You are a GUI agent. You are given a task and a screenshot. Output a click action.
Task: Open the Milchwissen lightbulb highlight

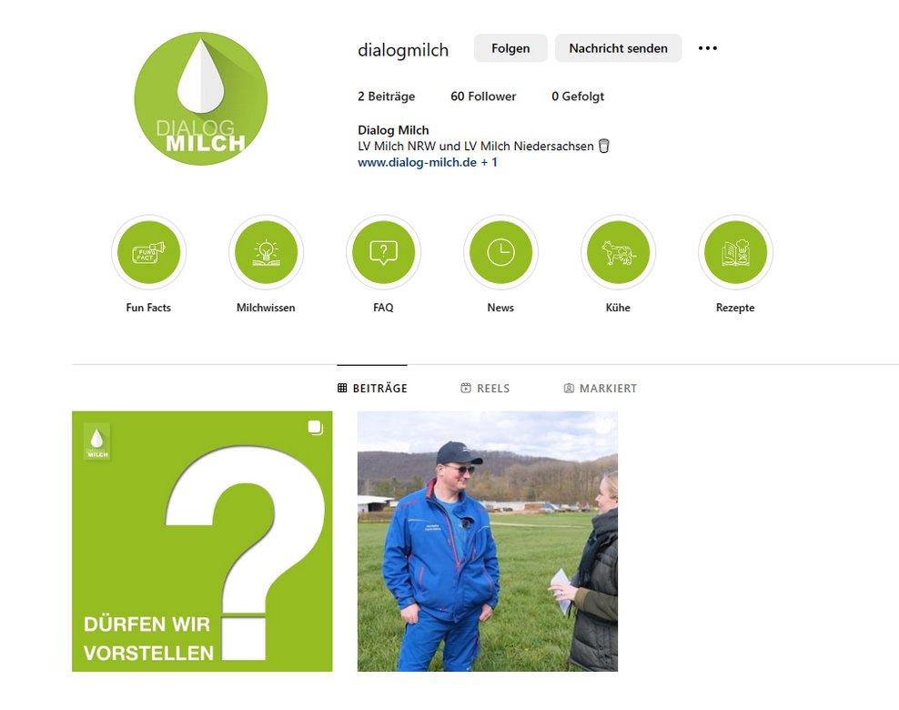266,252
